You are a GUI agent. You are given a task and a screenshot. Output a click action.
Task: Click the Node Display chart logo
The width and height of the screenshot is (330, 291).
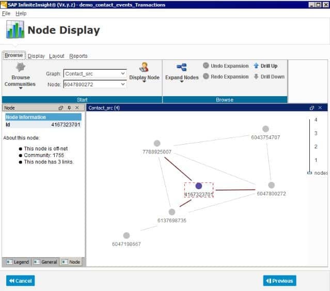(15, 29)
